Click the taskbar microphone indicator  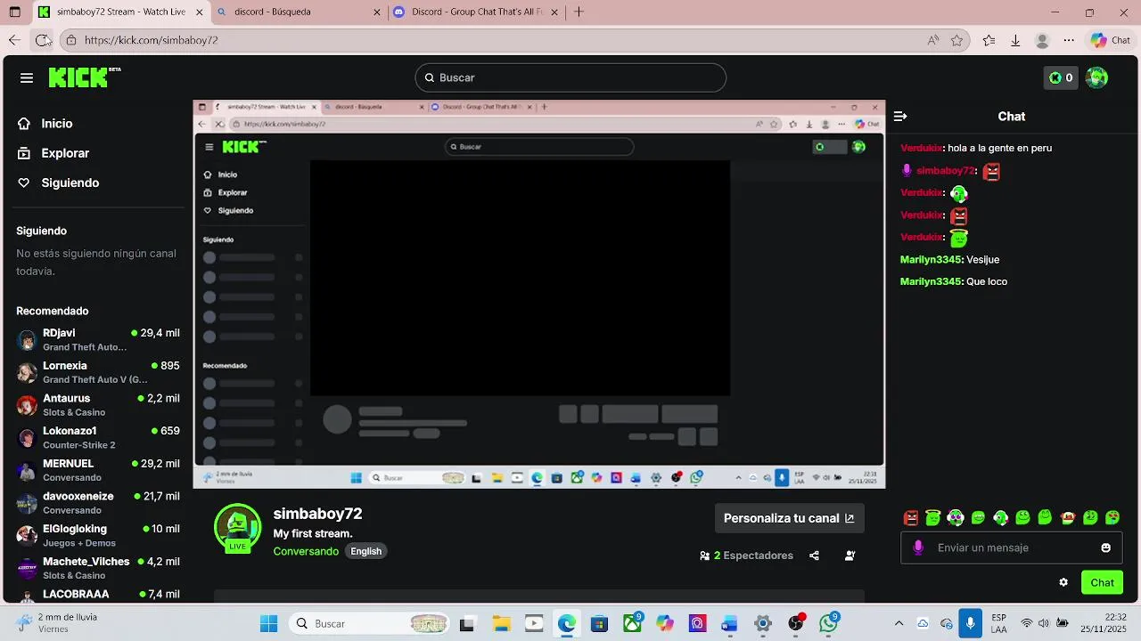tap(971, 624)
